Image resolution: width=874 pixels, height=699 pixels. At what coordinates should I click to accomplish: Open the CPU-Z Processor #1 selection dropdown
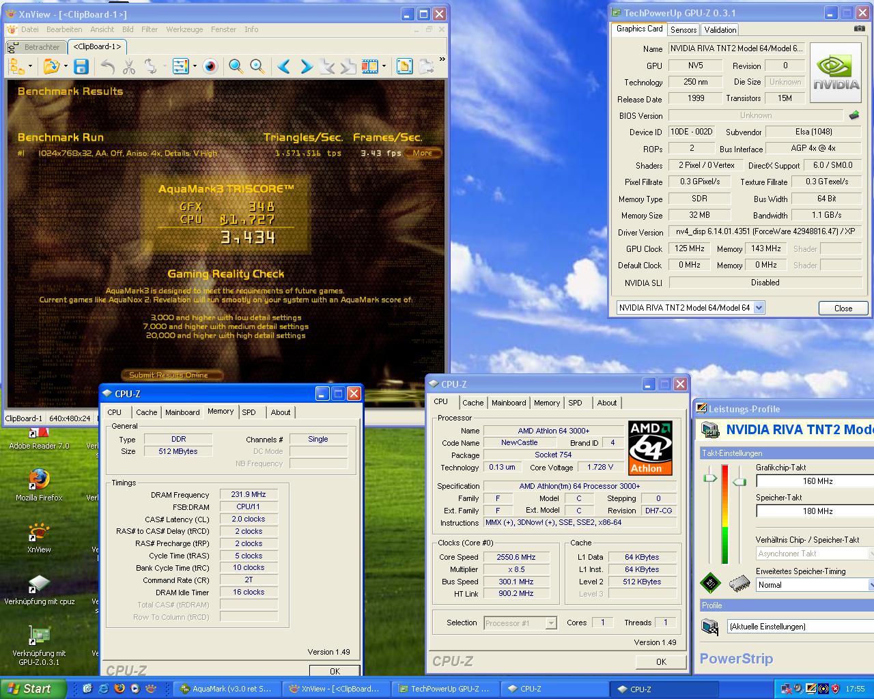(551, 623)
